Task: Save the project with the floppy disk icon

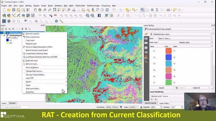Action: coord(13,10)
